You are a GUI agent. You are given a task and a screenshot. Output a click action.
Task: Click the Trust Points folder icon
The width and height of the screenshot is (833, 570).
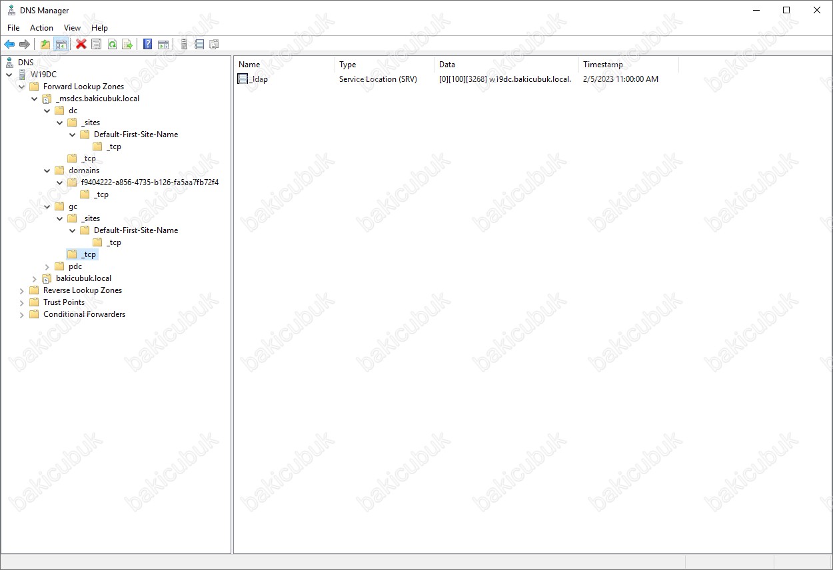click(34, 302)
